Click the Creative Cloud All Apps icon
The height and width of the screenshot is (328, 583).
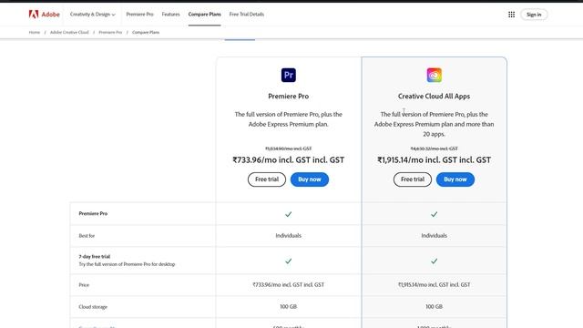pyautogui.click(x=434, y=75)
